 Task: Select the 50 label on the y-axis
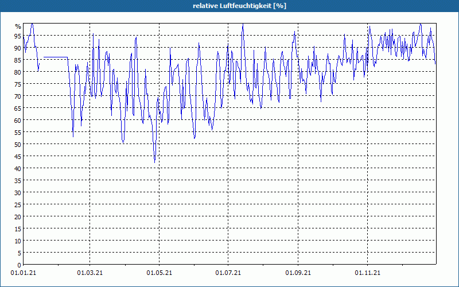coord(17,144)
